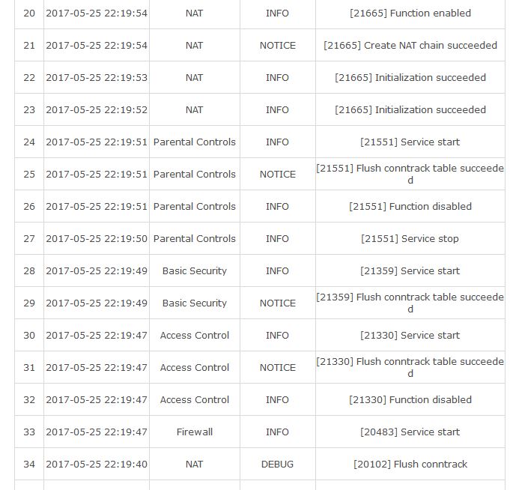The width and height of the screenshot is (510, 490).
Task: Click the "[21551] Service start" message
Action: tap(410, 142)
